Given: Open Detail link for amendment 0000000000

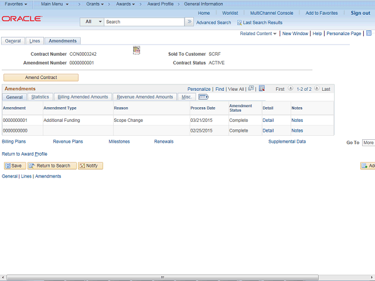Looking at the screenshot, I should pyautogui.click(x=268, y=131).
